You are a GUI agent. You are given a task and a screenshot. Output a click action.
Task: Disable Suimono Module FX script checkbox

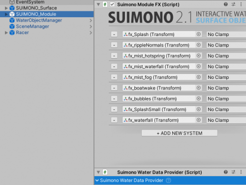click(112, 4)
